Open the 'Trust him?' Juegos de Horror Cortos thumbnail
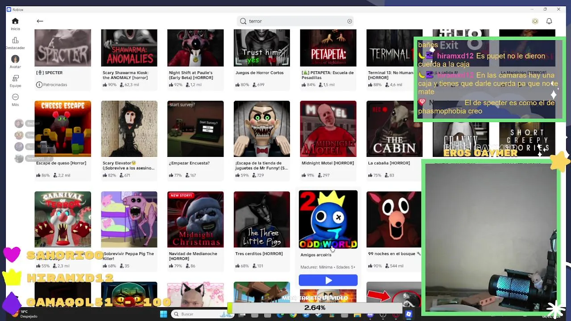The width and height of the screenshot is (571, 321). coord(262,48)
